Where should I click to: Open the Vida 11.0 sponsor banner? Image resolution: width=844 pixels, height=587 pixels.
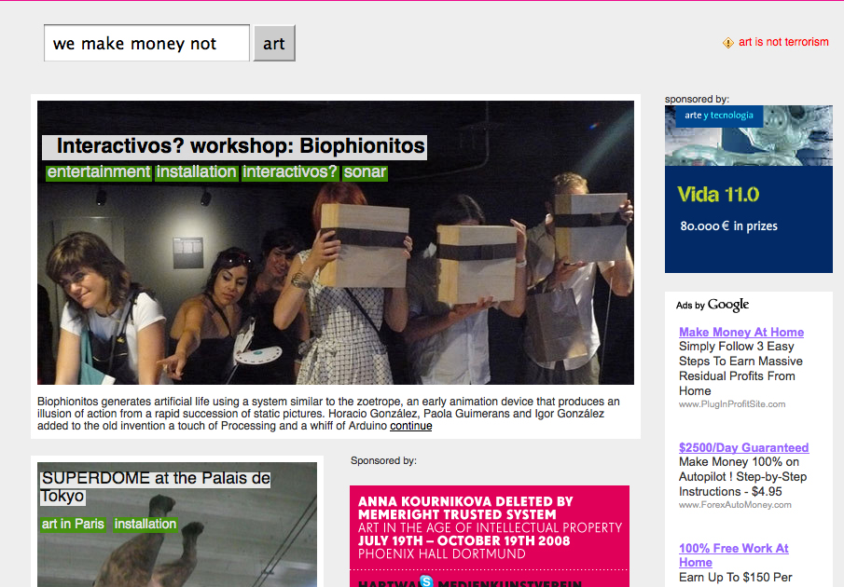point(748,189)
